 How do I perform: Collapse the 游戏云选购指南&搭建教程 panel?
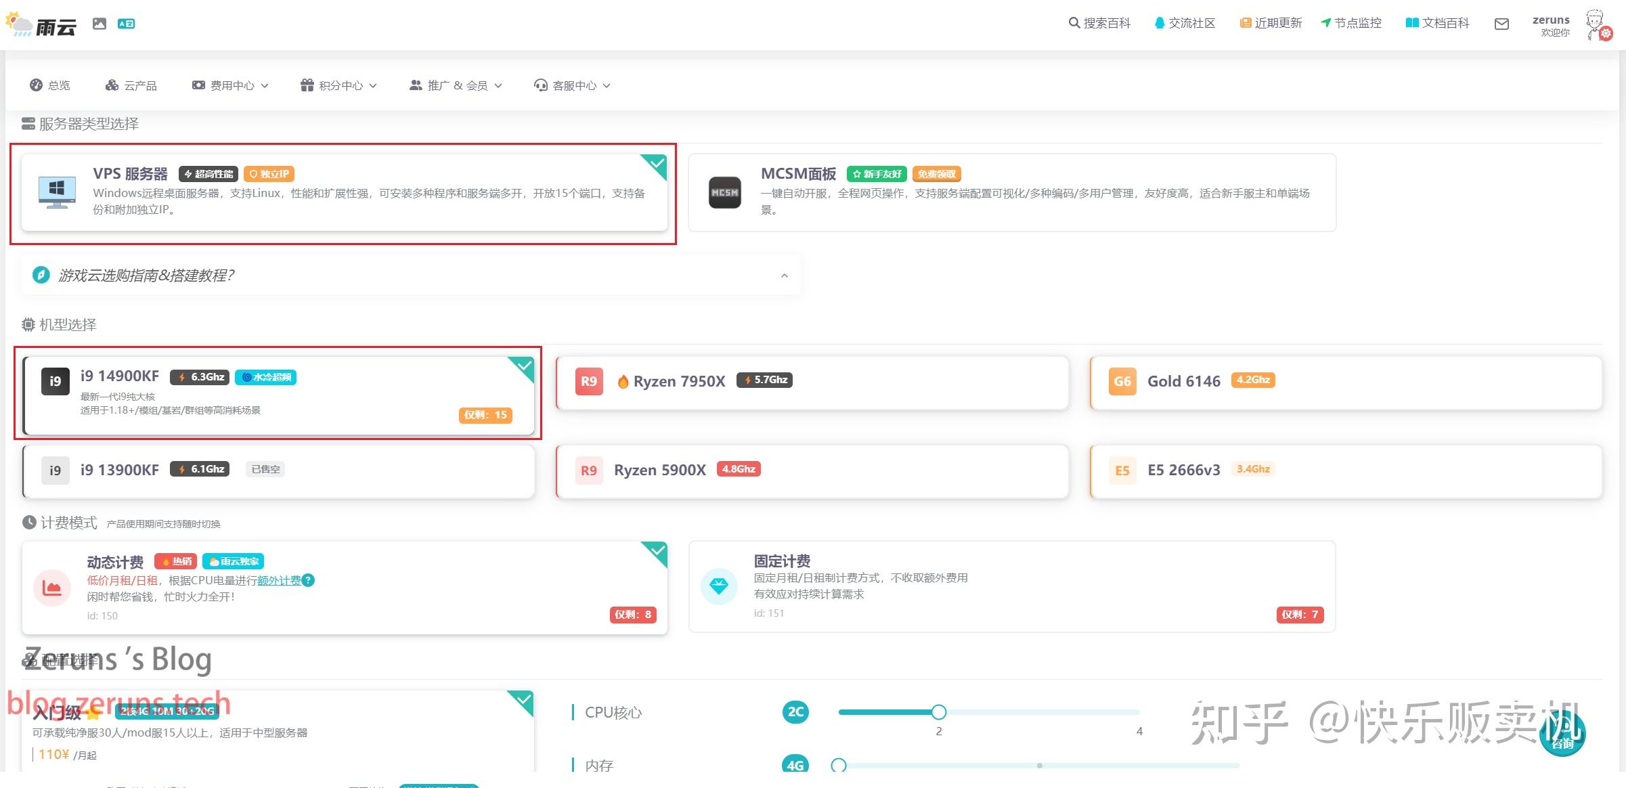coord(785,276)
